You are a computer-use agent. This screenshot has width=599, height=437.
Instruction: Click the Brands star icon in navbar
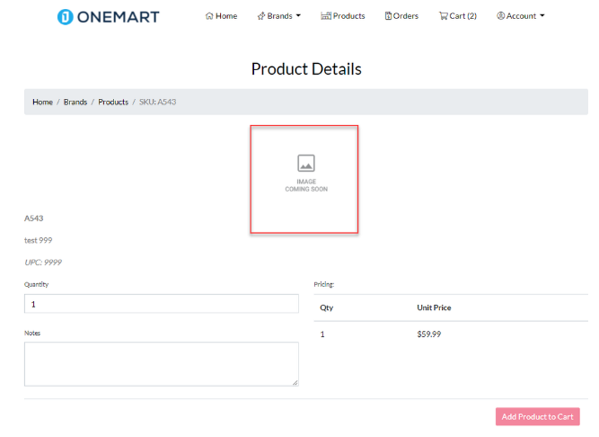[x=261, y=16]
